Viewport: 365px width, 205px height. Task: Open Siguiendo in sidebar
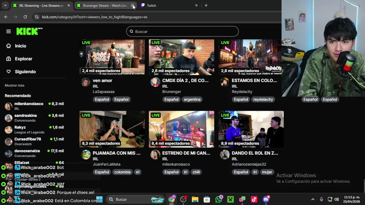pyautogui.click(x=25, y=71)
